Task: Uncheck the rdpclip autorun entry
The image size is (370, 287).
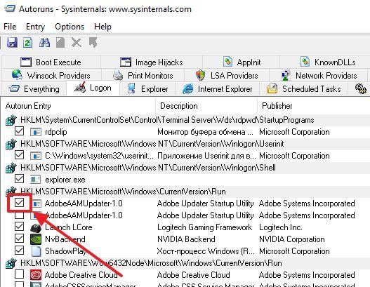Action: [x=19, y=131]
